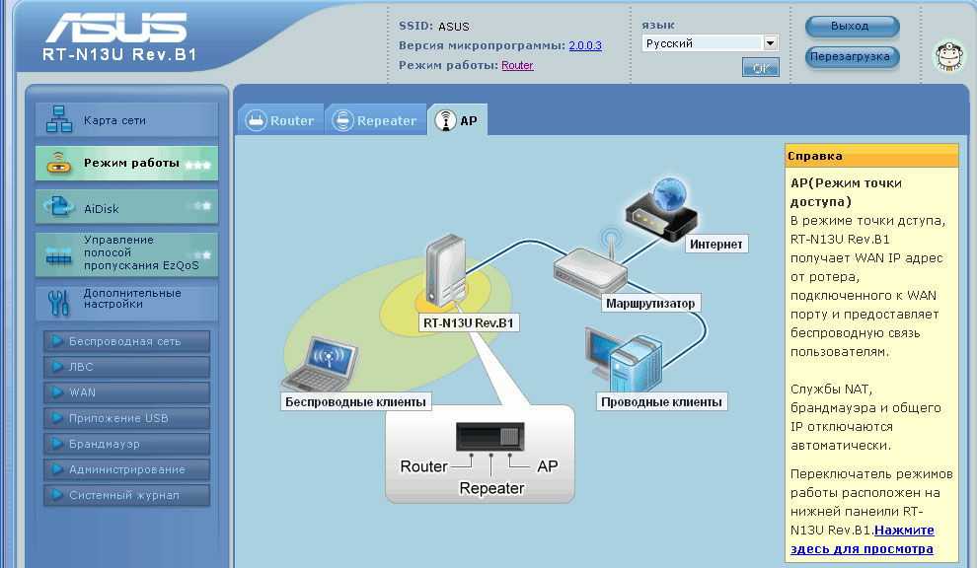Click the arrow icon beside ЛВС
The width and height of the screenshot is (977, 568).
pos(57,366)
